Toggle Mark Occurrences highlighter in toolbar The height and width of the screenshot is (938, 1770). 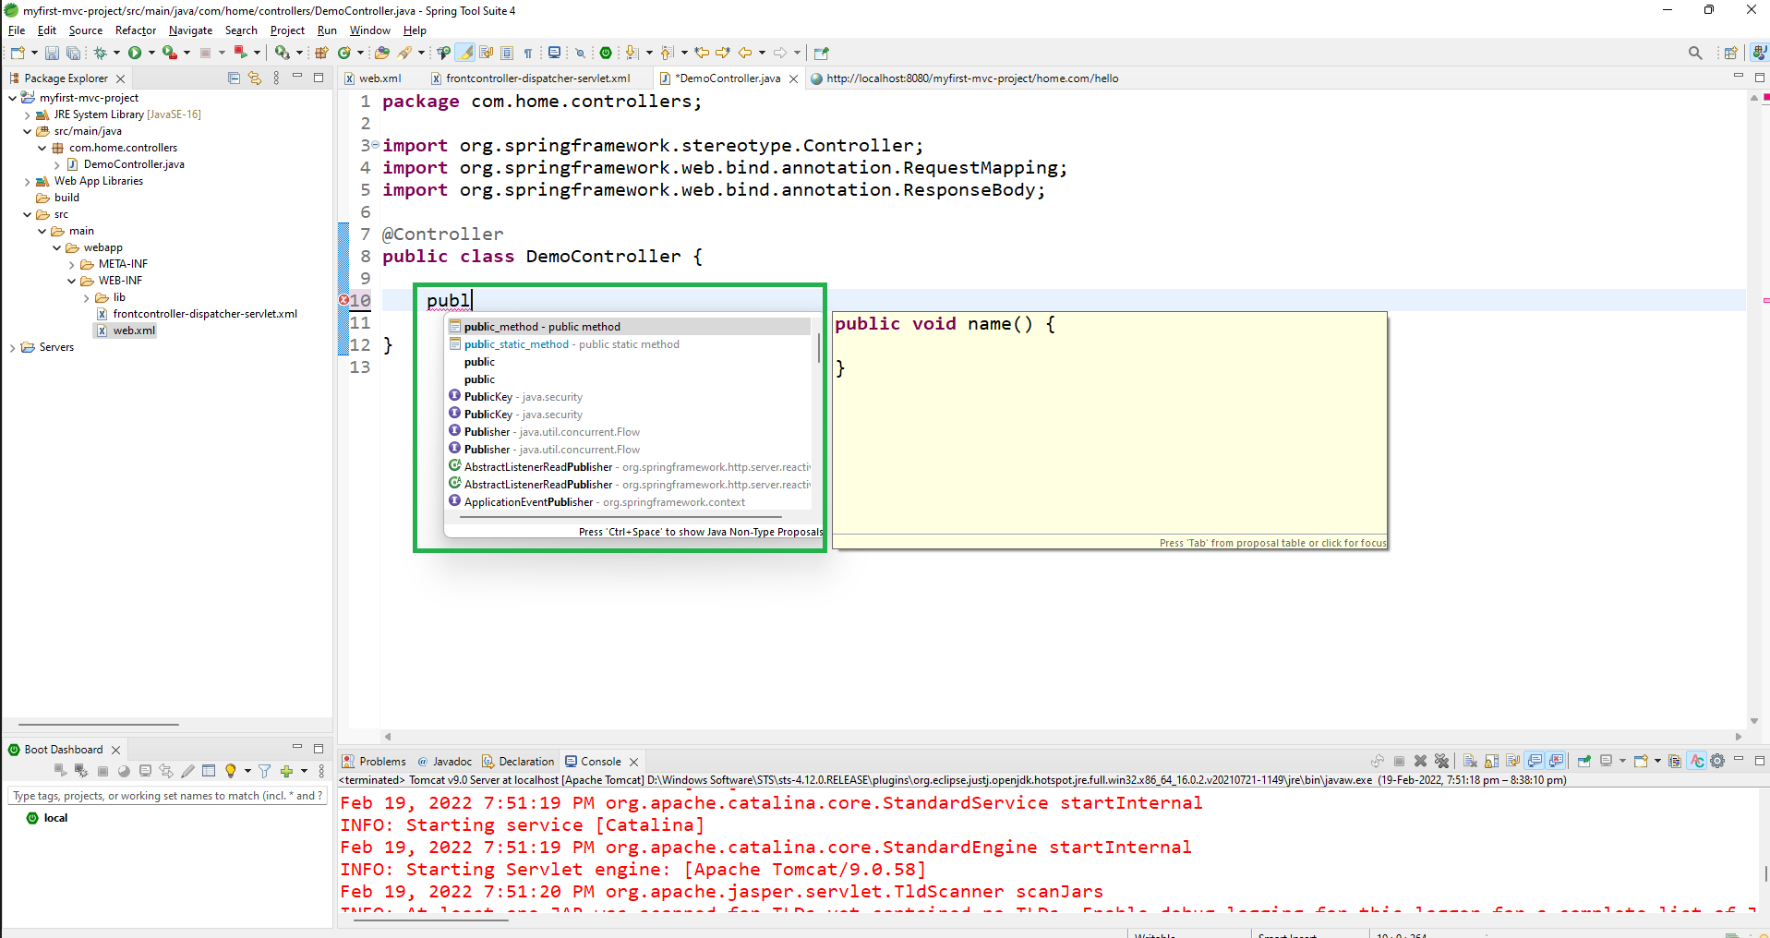[466, 53]
